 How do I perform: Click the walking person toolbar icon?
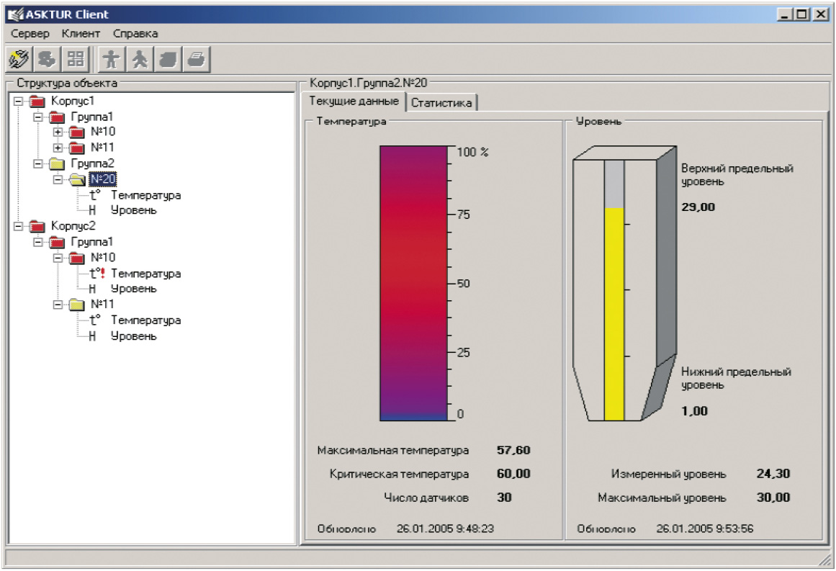click(x=140, y=58)
